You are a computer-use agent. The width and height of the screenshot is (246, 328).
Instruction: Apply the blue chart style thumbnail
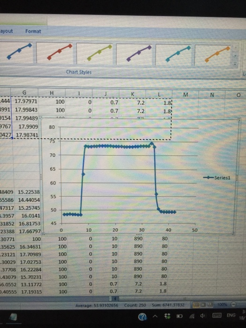(16, 52)
